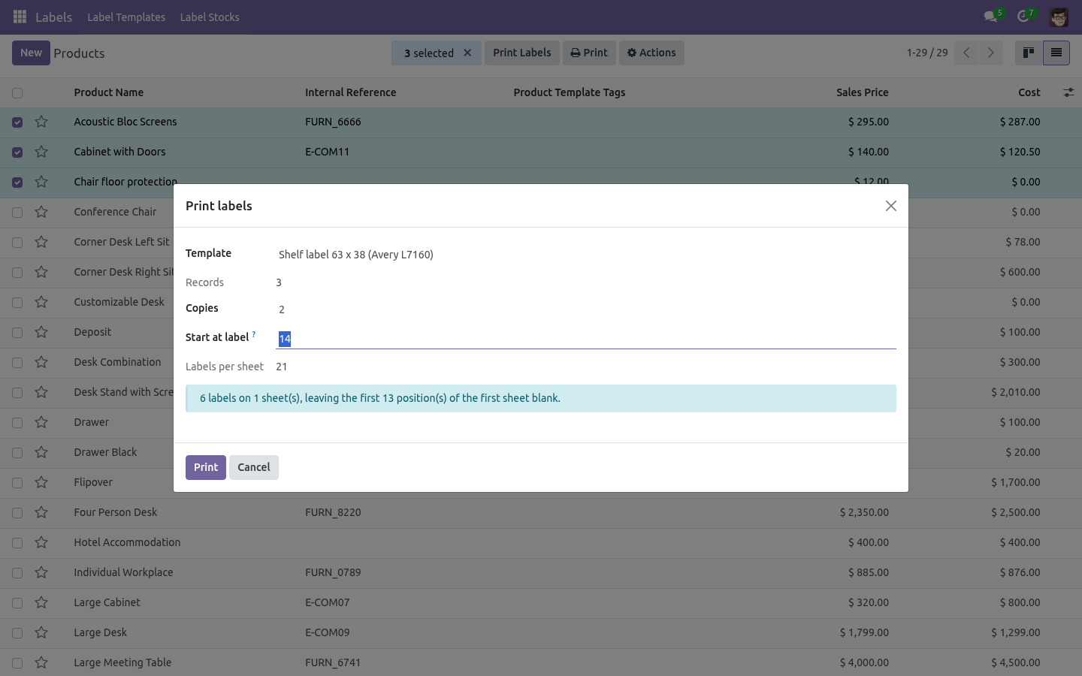Switch to list view icon

[1056, 53]
